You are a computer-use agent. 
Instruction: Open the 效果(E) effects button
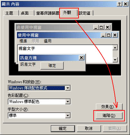(x=109, y=107)
